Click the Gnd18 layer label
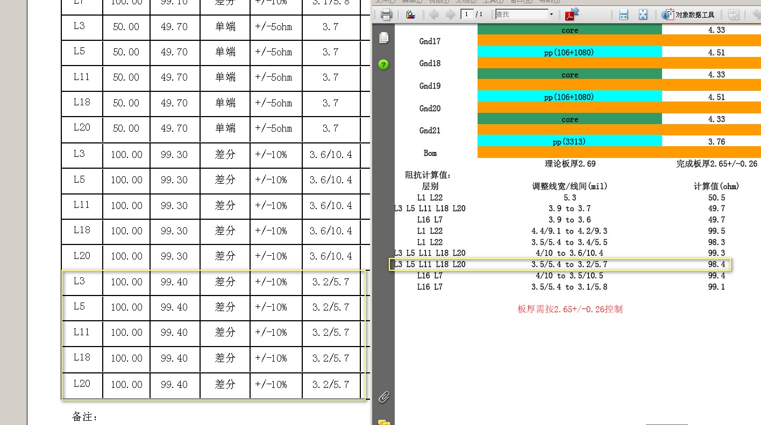This screenshot has height=425, width=761. [430, 63]
